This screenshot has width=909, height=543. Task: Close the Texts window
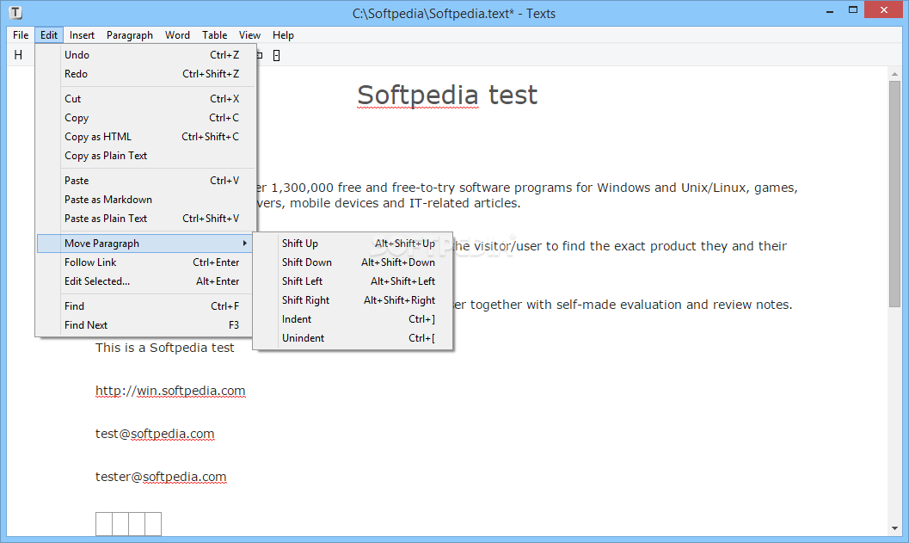pyautogui.click(x=883, y=9)
